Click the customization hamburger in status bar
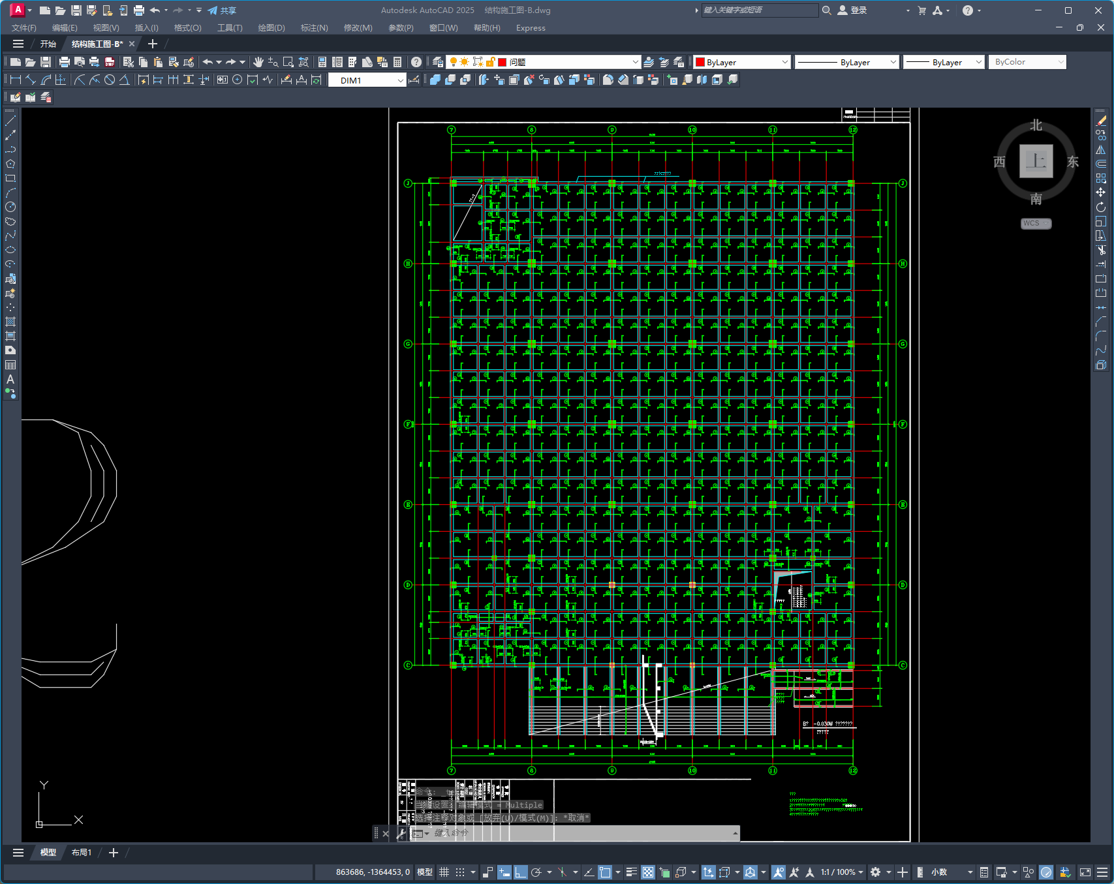Image resolution: width=1114 pixels, height=884 pixels. click(x=1102, y=872)
